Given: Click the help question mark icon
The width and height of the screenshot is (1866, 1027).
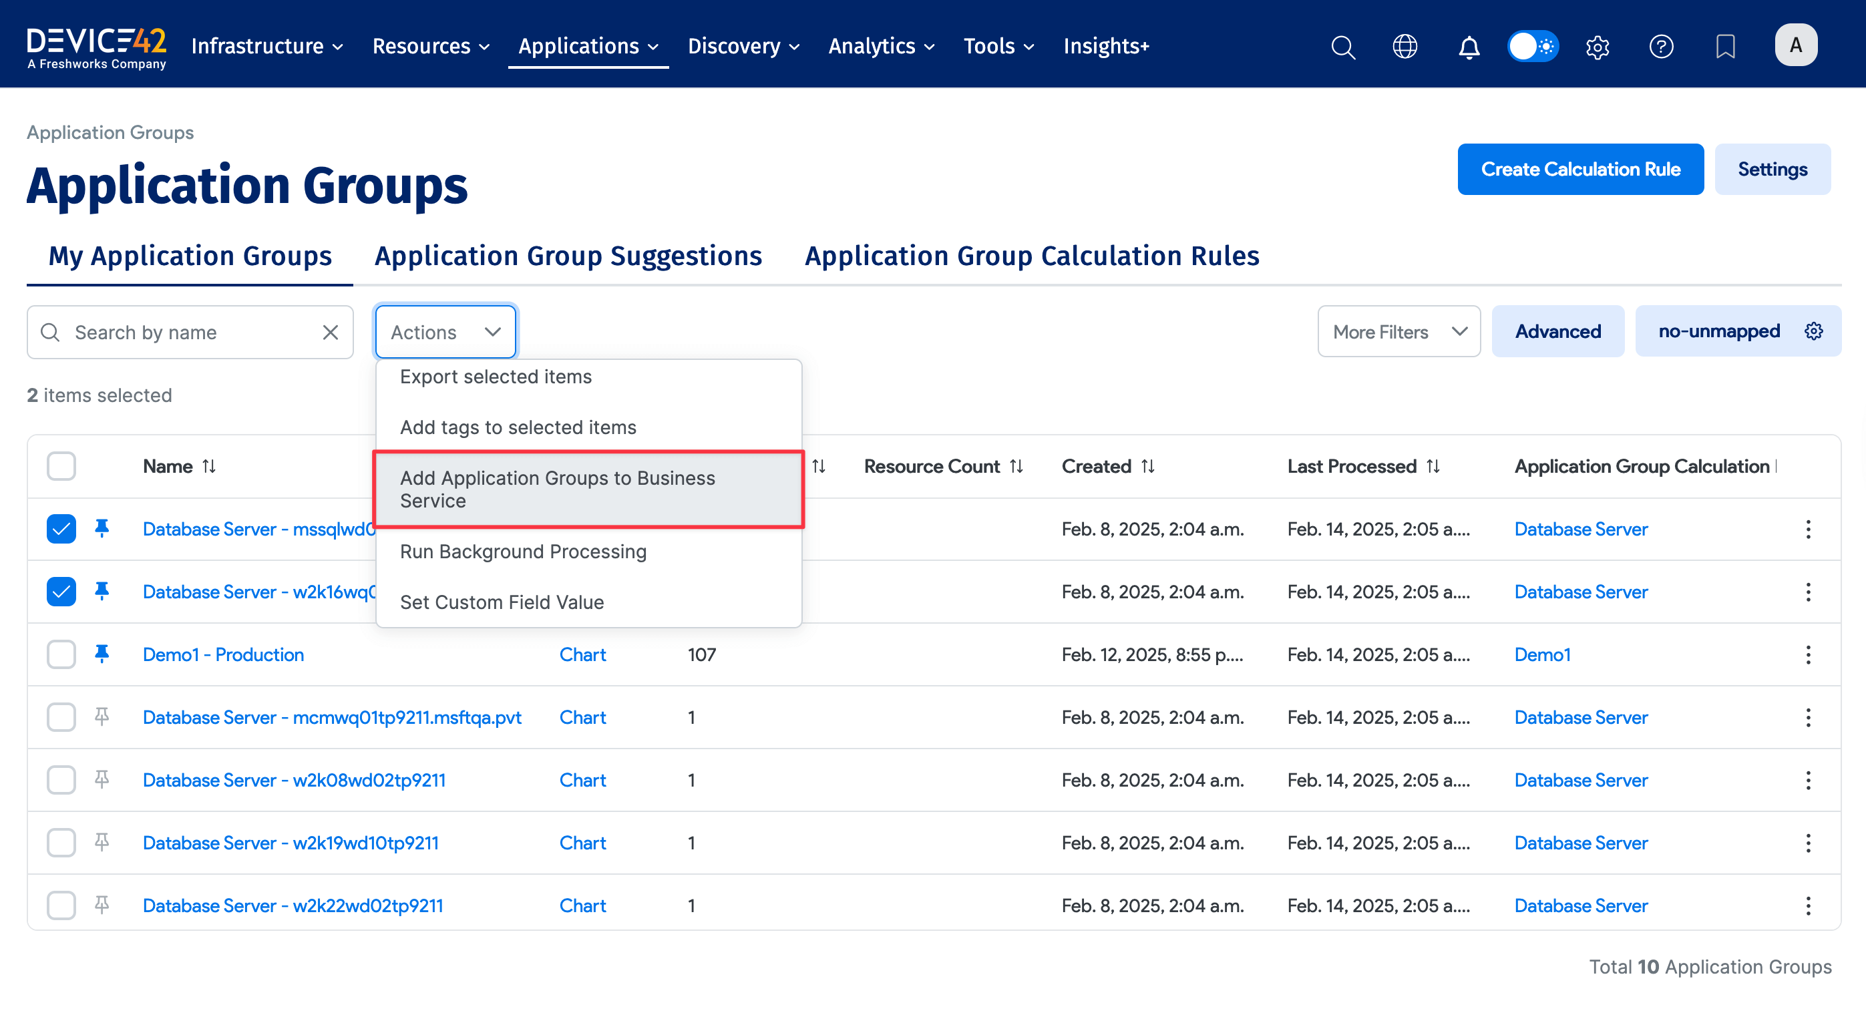Looking at the screenshot, I should (1660, 46).
